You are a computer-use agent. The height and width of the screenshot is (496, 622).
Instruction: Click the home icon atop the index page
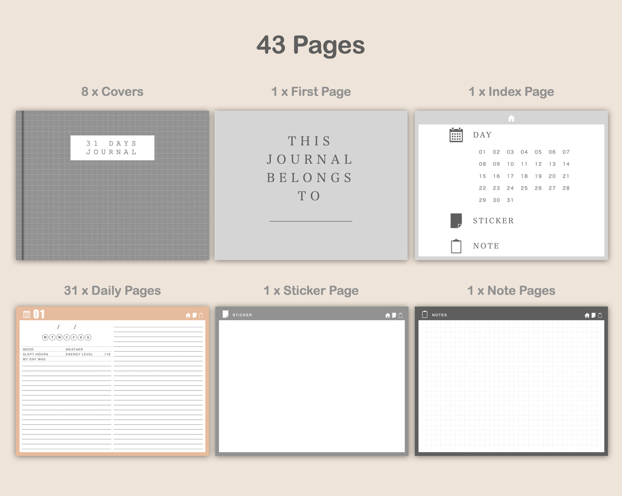[x=511, y=118]
